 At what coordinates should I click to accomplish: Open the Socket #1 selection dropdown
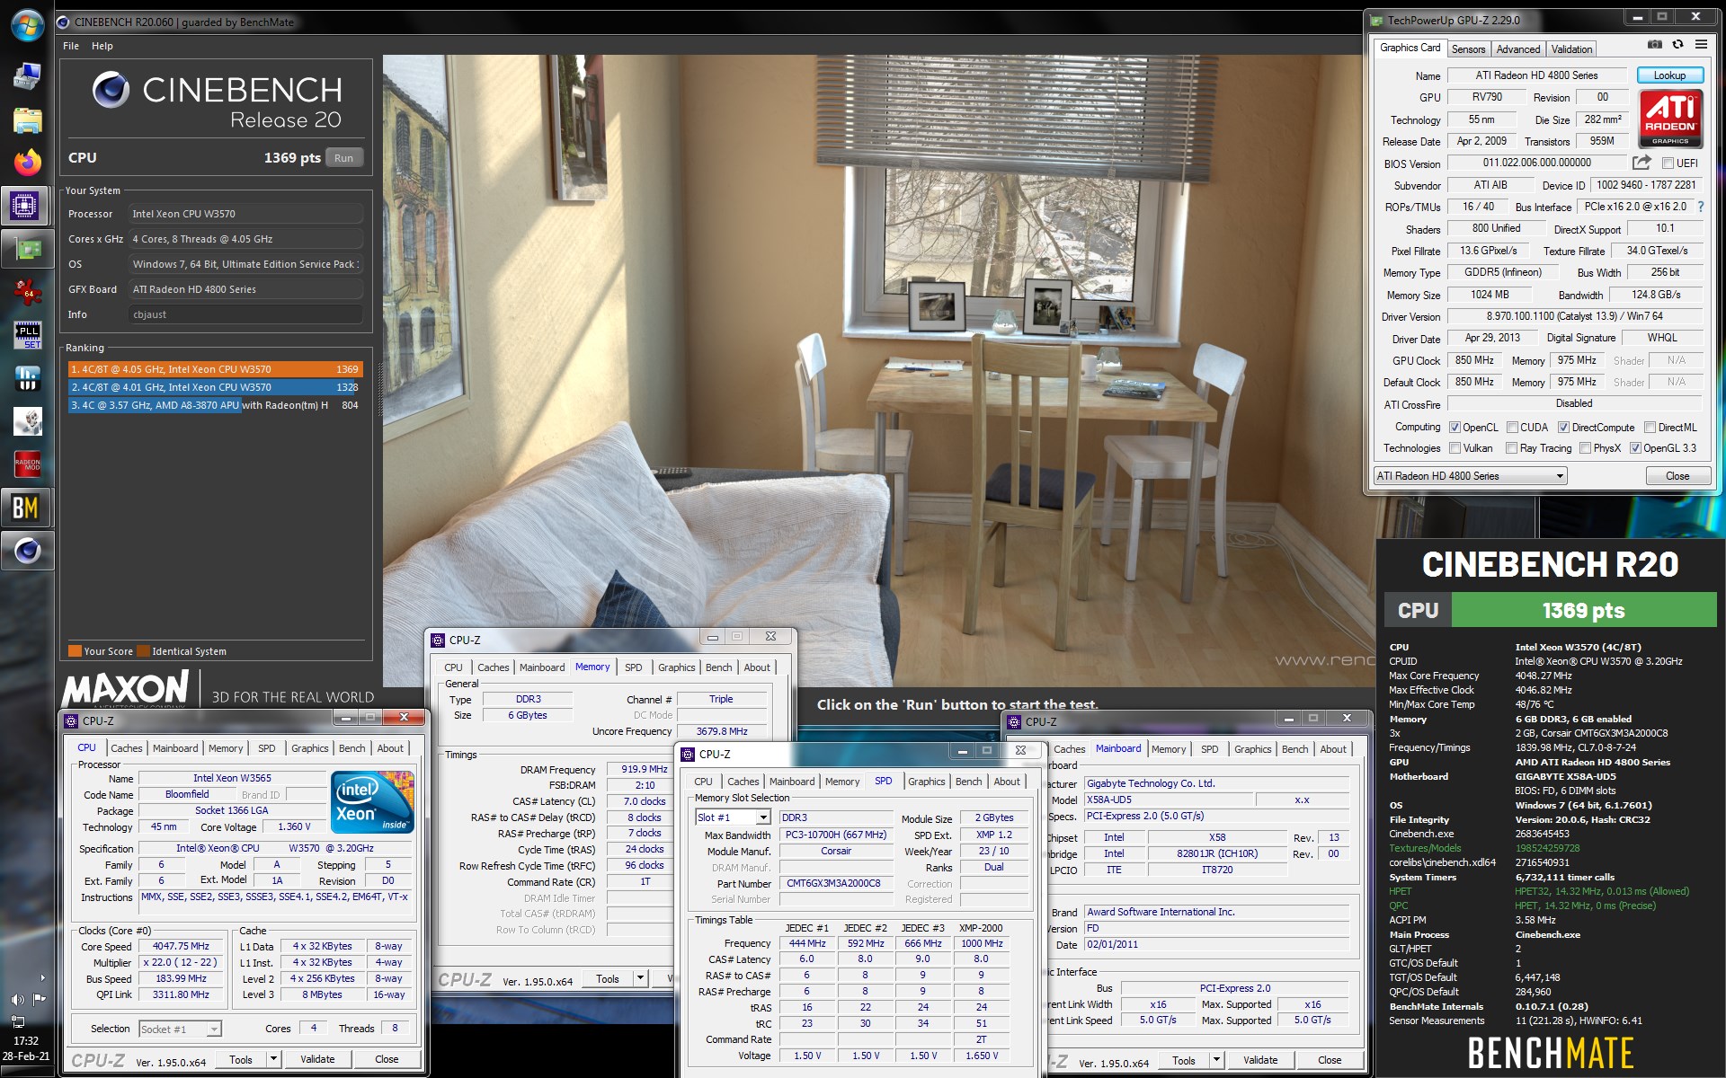click(180, 1029)
